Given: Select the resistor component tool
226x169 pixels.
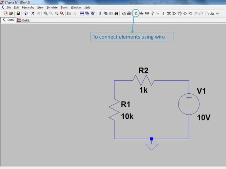Looking at the screenshot, I should 152,13.
